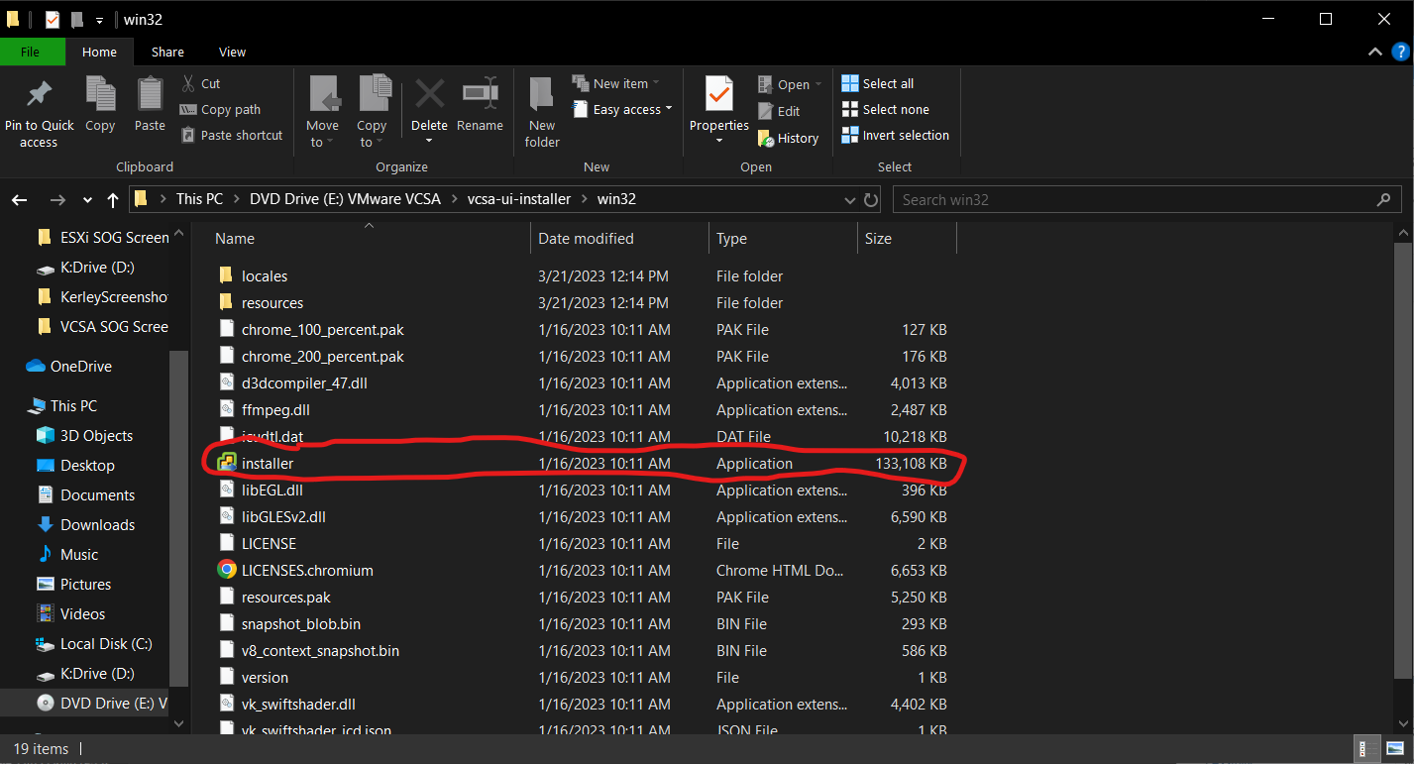Screen dimensions: 1414x764
Task: Go back with the left arrow
Action: pos(20,200)
